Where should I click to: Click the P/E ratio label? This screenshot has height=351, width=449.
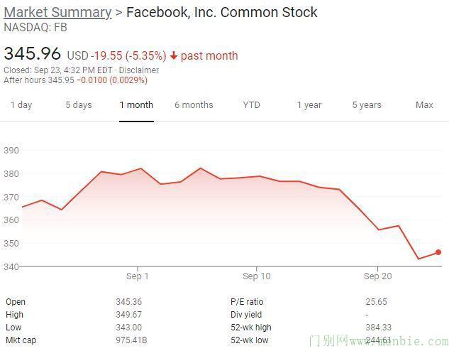coord(247,302)
